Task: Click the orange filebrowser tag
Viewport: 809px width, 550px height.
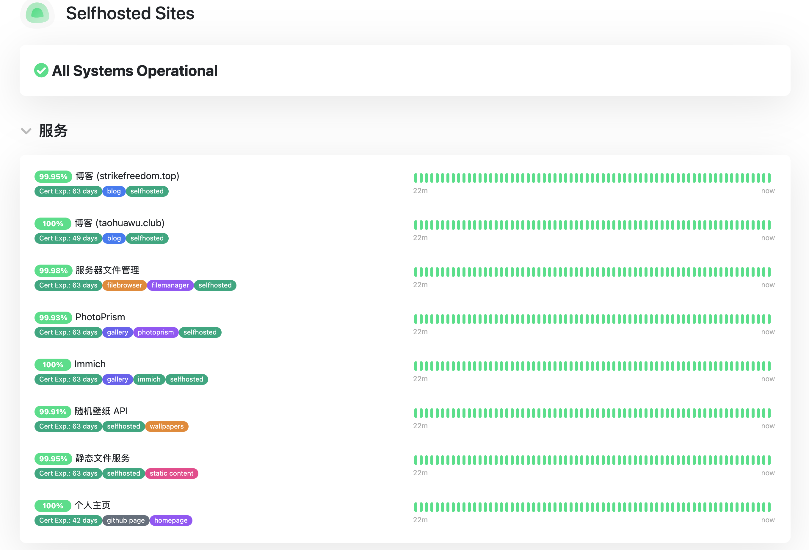Action: tap(124, 285)
